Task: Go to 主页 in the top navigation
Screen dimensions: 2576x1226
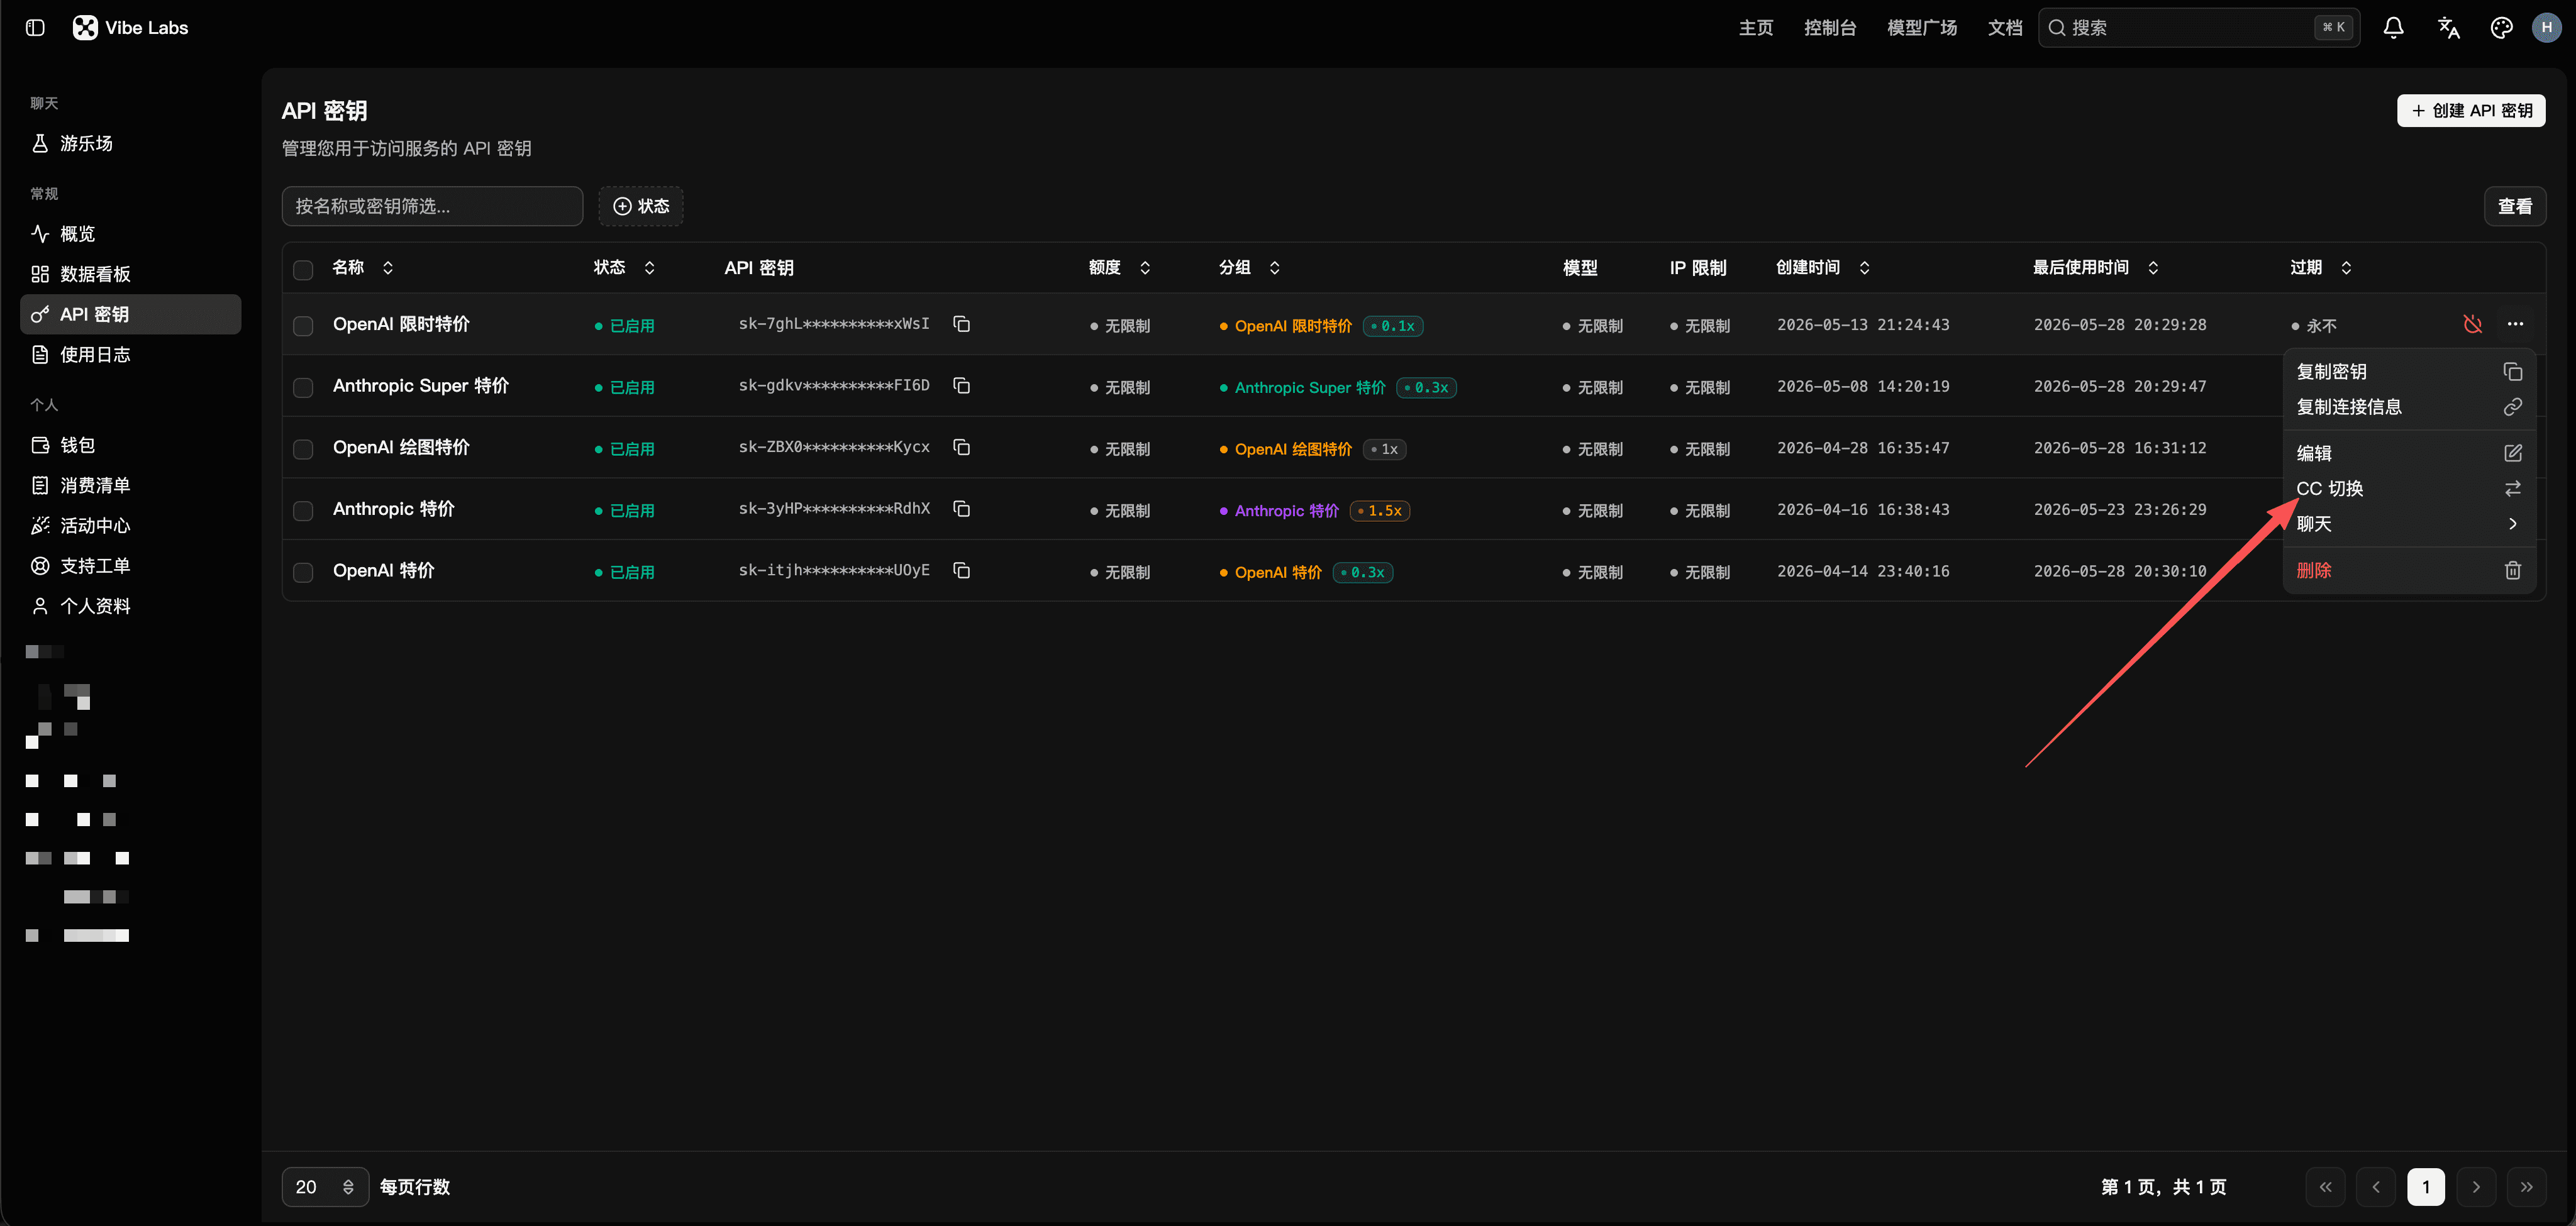Action: point(1755,28)
